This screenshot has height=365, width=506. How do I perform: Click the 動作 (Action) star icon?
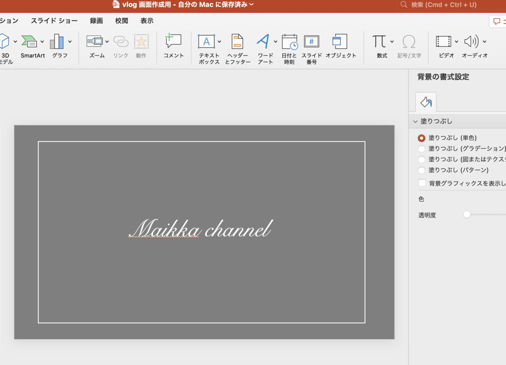click(141, 41)
